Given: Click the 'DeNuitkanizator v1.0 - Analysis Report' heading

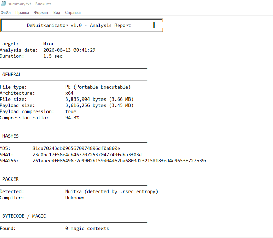Looking at the screenshot, I should click(79, 25).
